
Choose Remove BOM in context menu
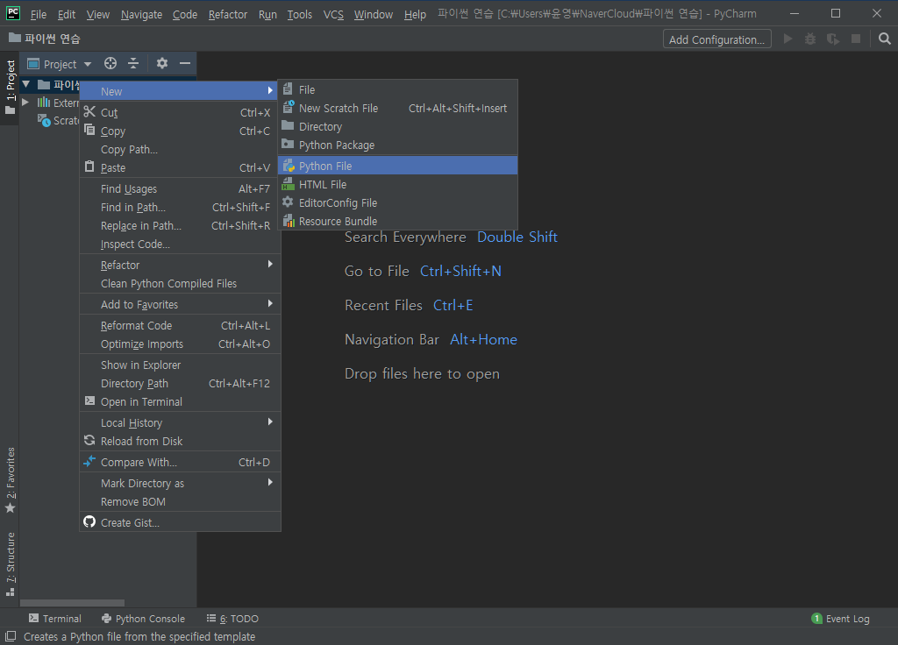pos(180,501)
